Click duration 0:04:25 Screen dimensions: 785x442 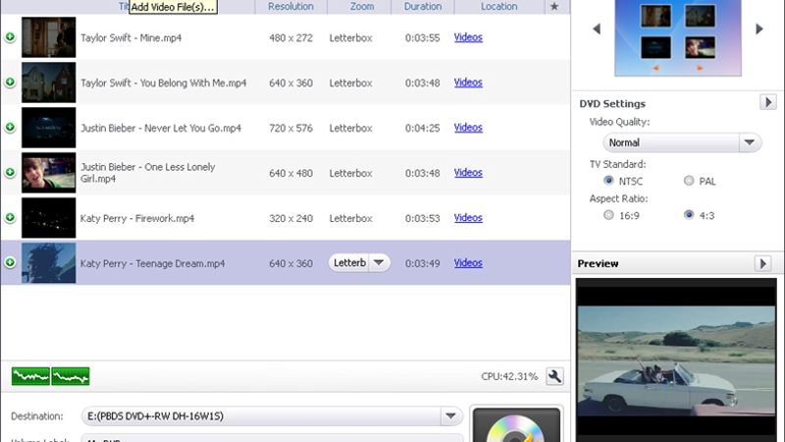[x=423, y=128]
